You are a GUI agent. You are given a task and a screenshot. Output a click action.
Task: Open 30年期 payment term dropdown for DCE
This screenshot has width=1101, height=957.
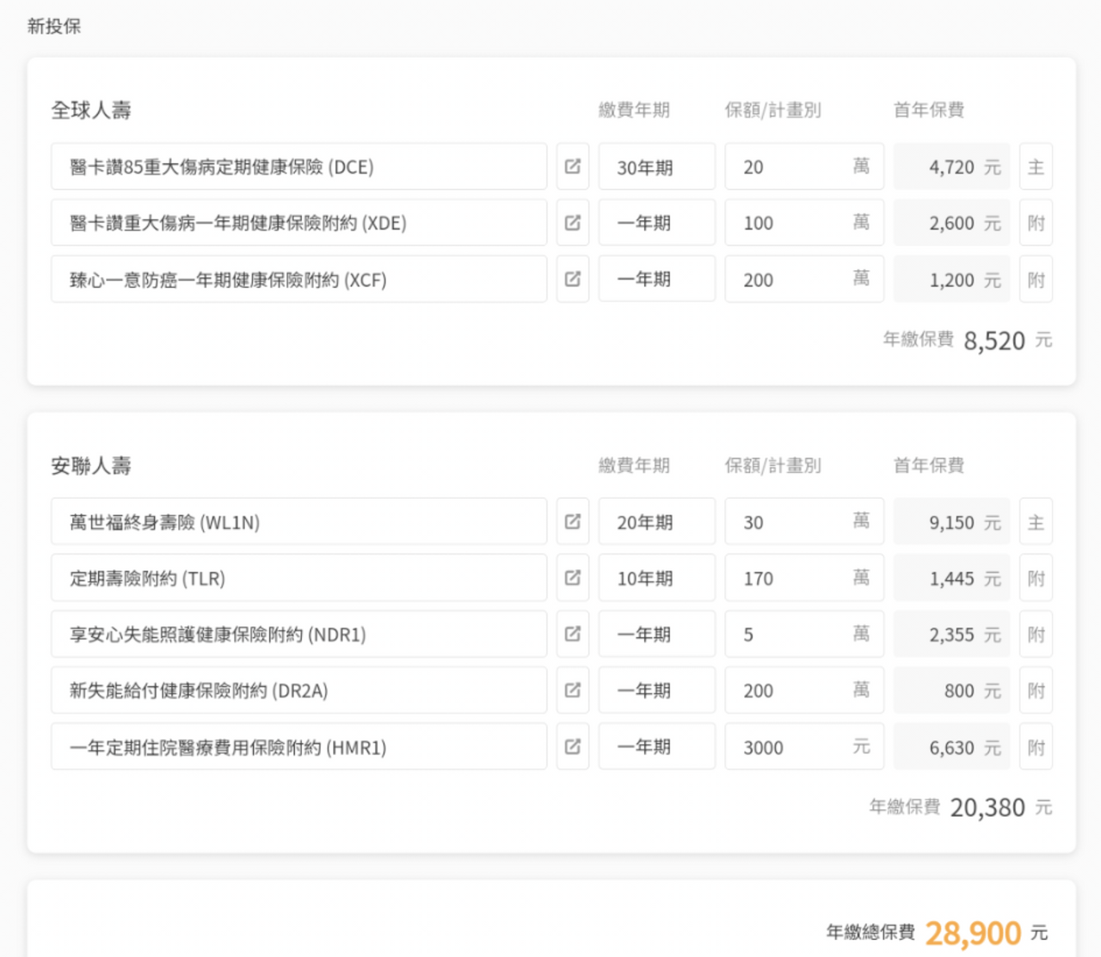pyautogui.click(x=656, y=167)
